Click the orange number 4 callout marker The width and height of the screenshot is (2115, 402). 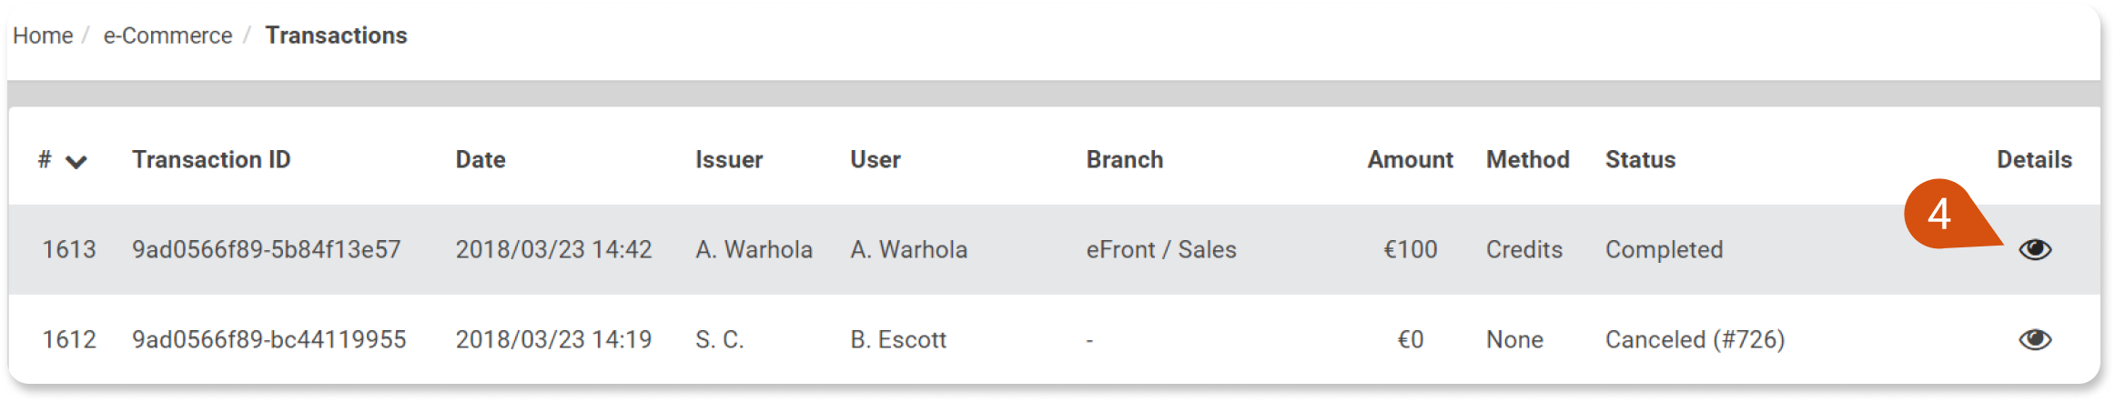pos(1940,215)
